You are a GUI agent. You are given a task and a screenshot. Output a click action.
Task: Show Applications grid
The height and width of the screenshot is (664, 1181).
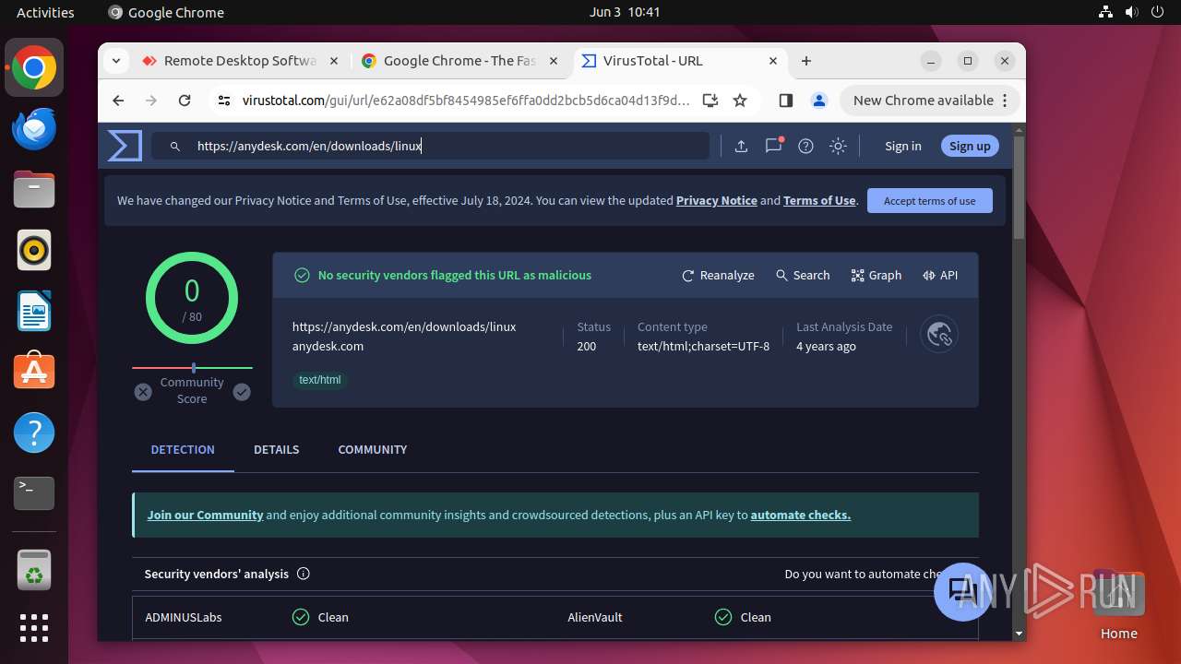click(x=34, y=628)
